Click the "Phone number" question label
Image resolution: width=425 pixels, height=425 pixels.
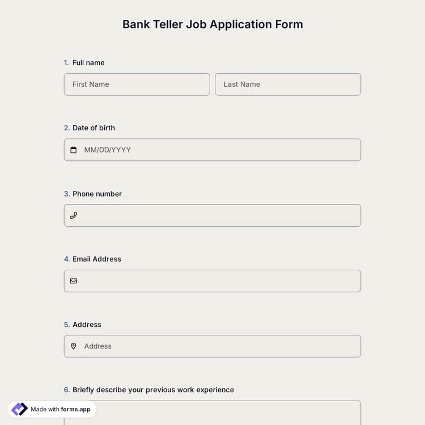click(x=97, y=194)
